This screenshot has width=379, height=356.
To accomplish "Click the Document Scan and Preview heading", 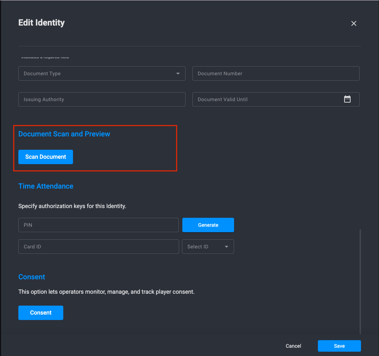I will coord(64,134).
